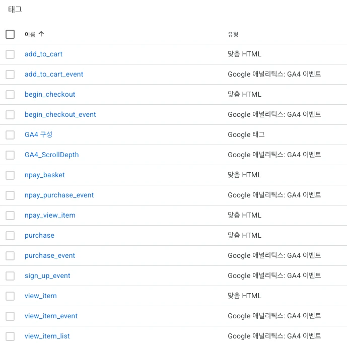Open the begin_checkout_event tag

coord(60,115)
